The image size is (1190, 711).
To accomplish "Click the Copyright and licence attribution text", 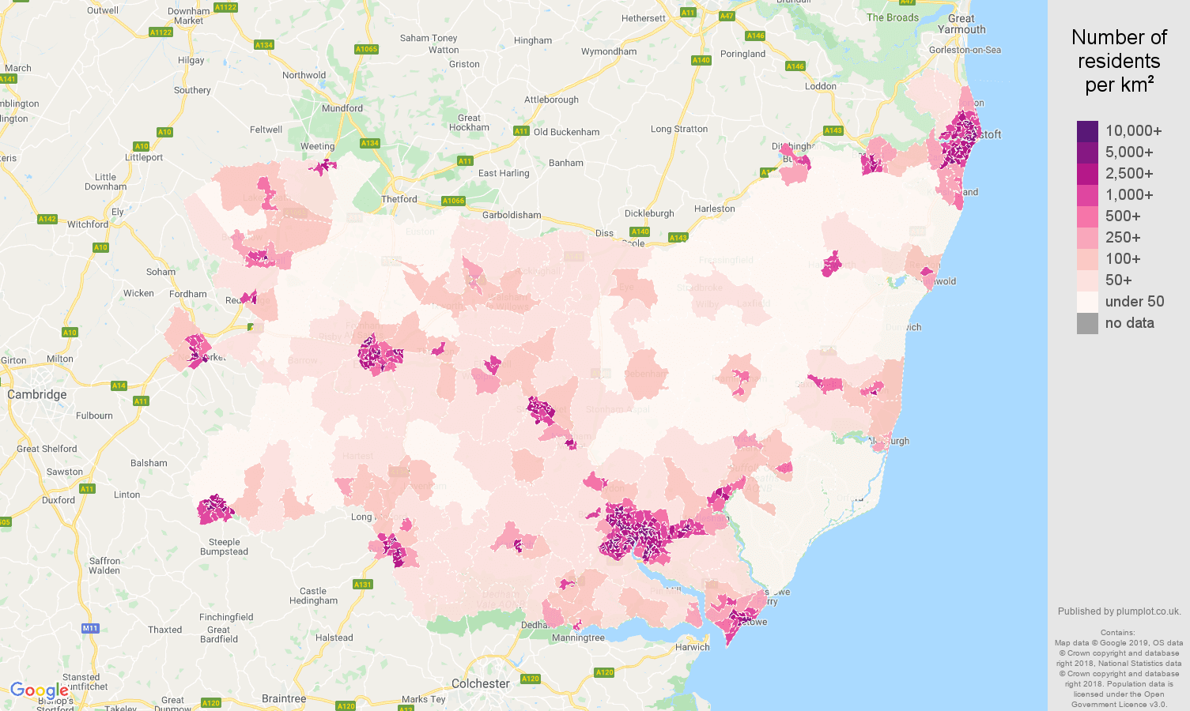I will coord(1118,668).
